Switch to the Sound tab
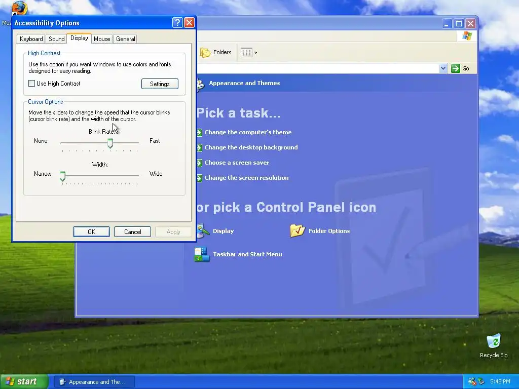This screenshot has width=519, height=389. coord(57,38)
